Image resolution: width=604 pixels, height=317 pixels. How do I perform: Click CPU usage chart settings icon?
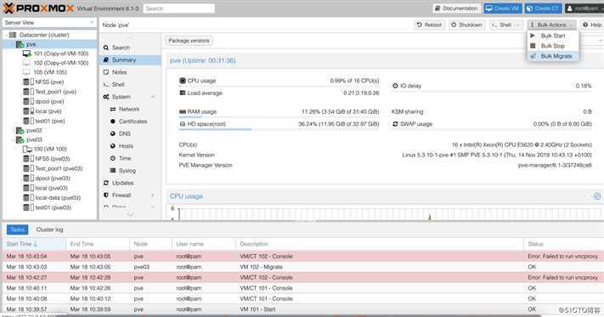tap(596, 196)
